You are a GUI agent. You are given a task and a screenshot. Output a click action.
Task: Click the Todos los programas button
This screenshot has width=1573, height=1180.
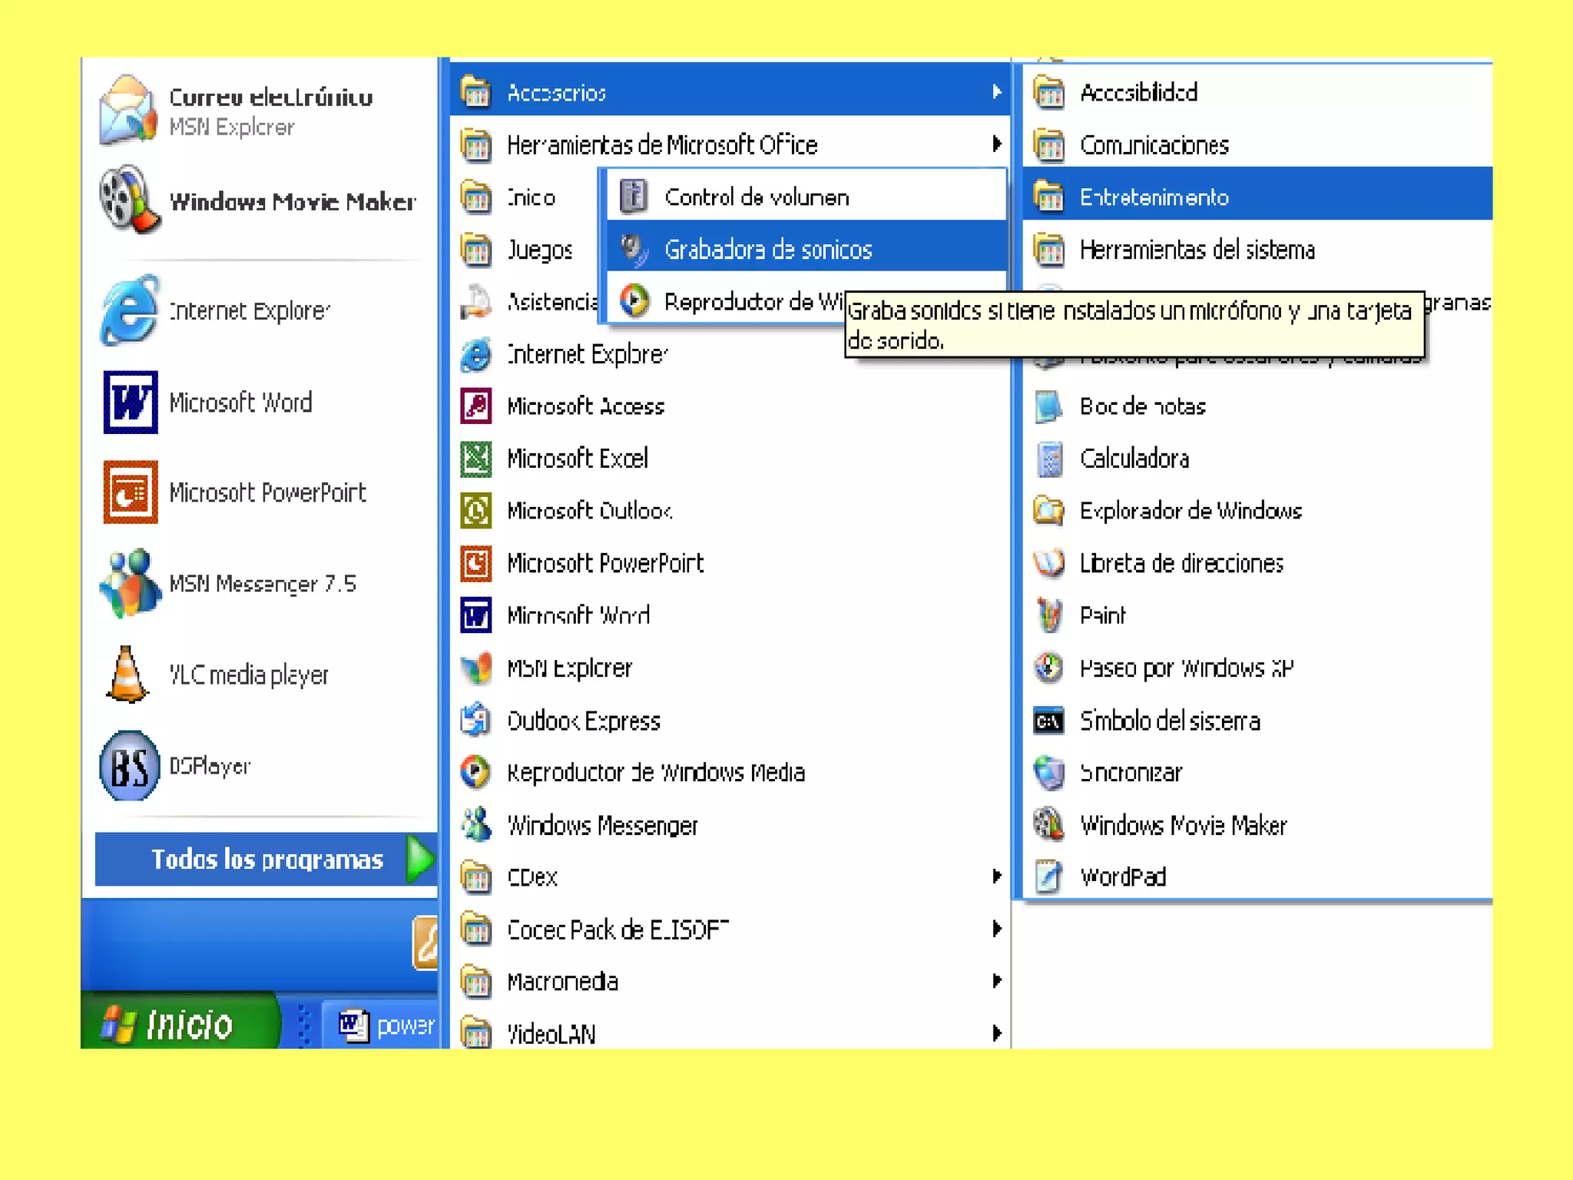[266, 859]
